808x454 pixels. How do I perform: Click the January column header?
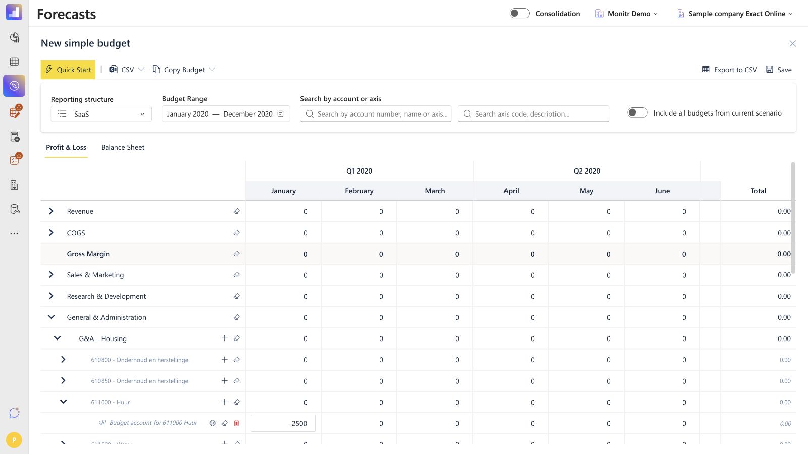click(x=283, y=191)
